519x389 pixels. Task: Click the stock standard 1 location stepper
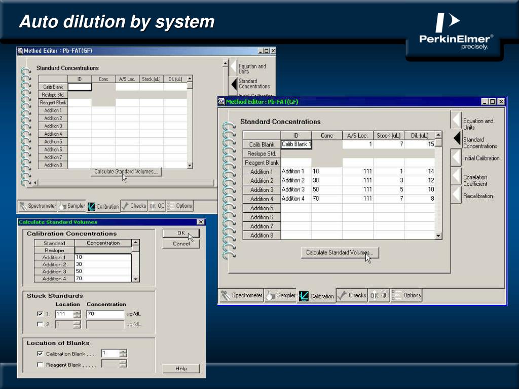[x=77, y=314]
